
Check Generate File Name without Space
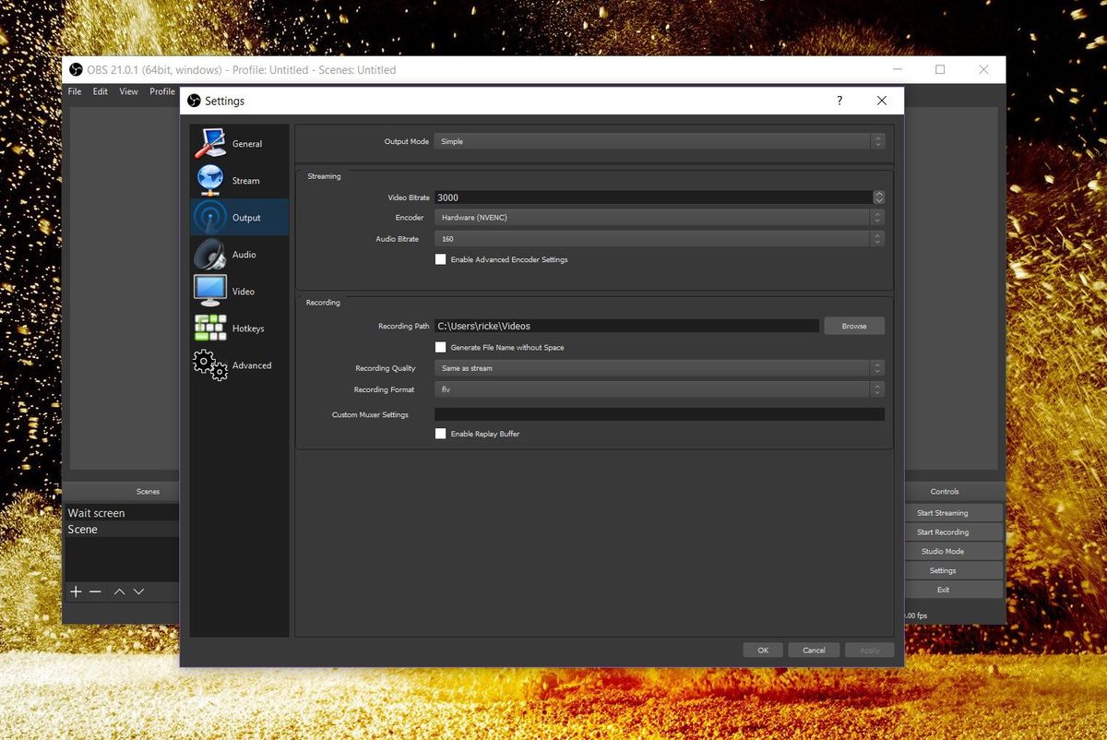click(x=441, y=347)
